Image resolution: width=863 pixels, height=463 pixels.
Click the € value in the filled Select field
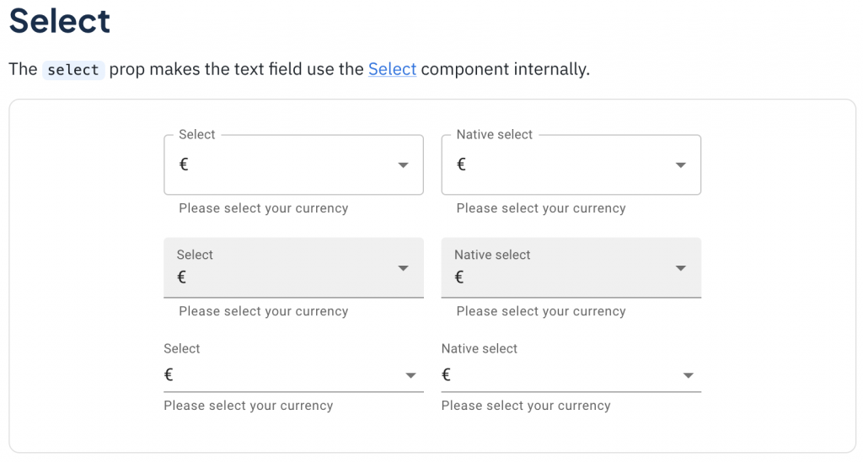pyautogui.click(x=181, y=277)
